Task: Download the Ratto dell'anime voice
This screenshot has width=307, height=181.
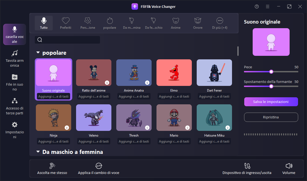Action: (x=107, y=83)
